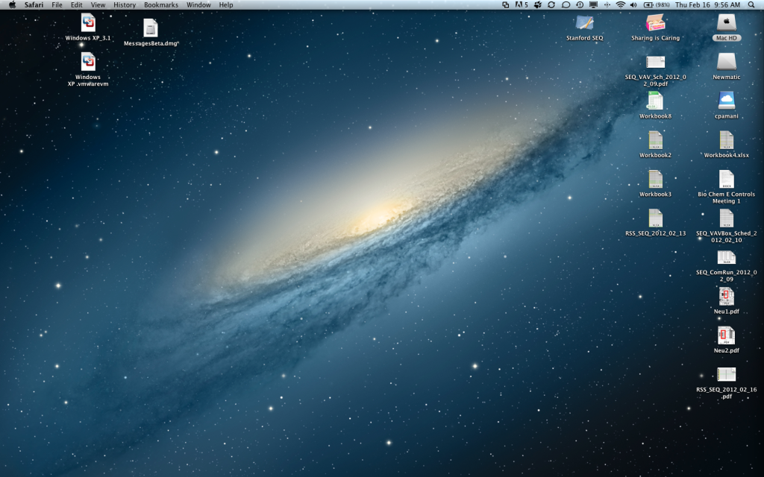This screenshot has width=764, height=477.
Task: Open the History menu
Action: (x=125, y=5)
